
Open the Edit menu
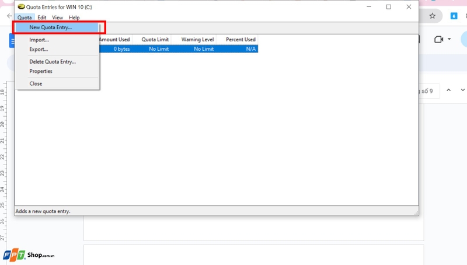tap(41, 18)
